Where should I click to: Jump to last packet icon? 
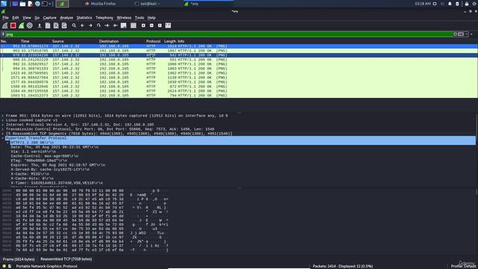[x=115, y=25]
